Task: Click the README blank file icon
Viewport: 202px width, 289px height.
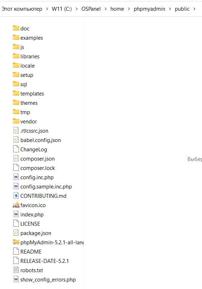Action: pyautogui.click(x=16, y=251)
